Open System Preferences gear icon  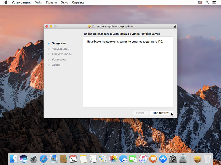(x=173, y=159)
